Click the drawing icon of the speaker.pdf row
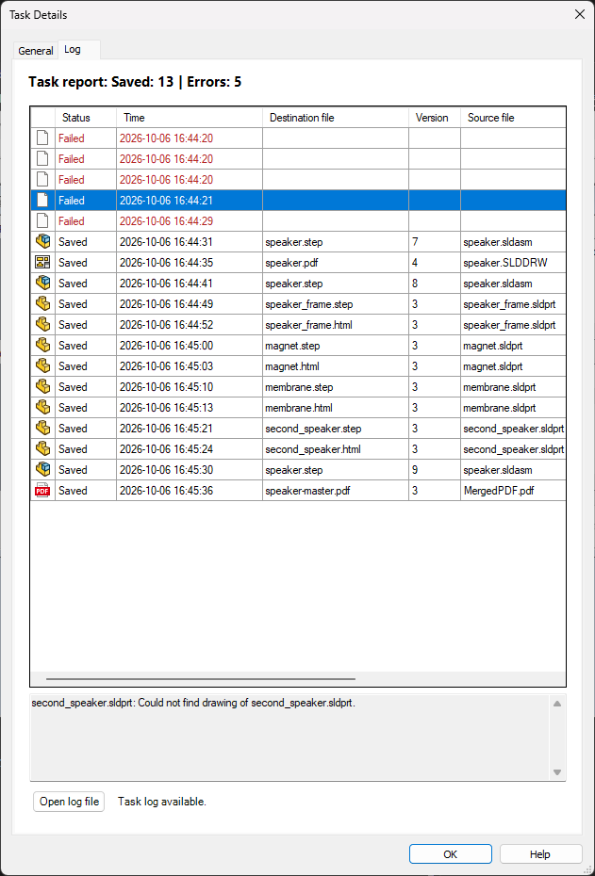Screen dimensions: 595x876 pyautogui.click(x=42, y=262)
